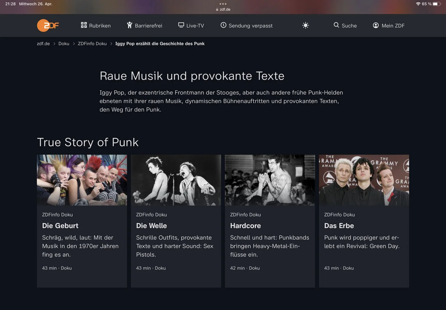This screenshot has width=446, height=310.
Task: Open Das Erbe Green Day thumbnail
Action: (364, 180)
